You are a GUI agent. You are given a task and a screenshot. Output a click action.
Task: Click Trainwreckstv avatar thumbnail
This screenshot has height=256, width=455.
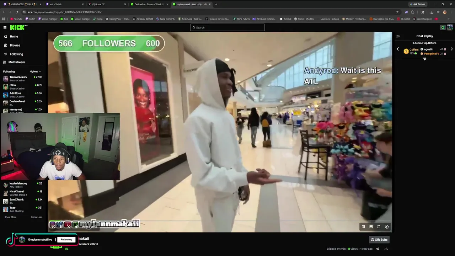pyautogui.click(x=6, y=79)
